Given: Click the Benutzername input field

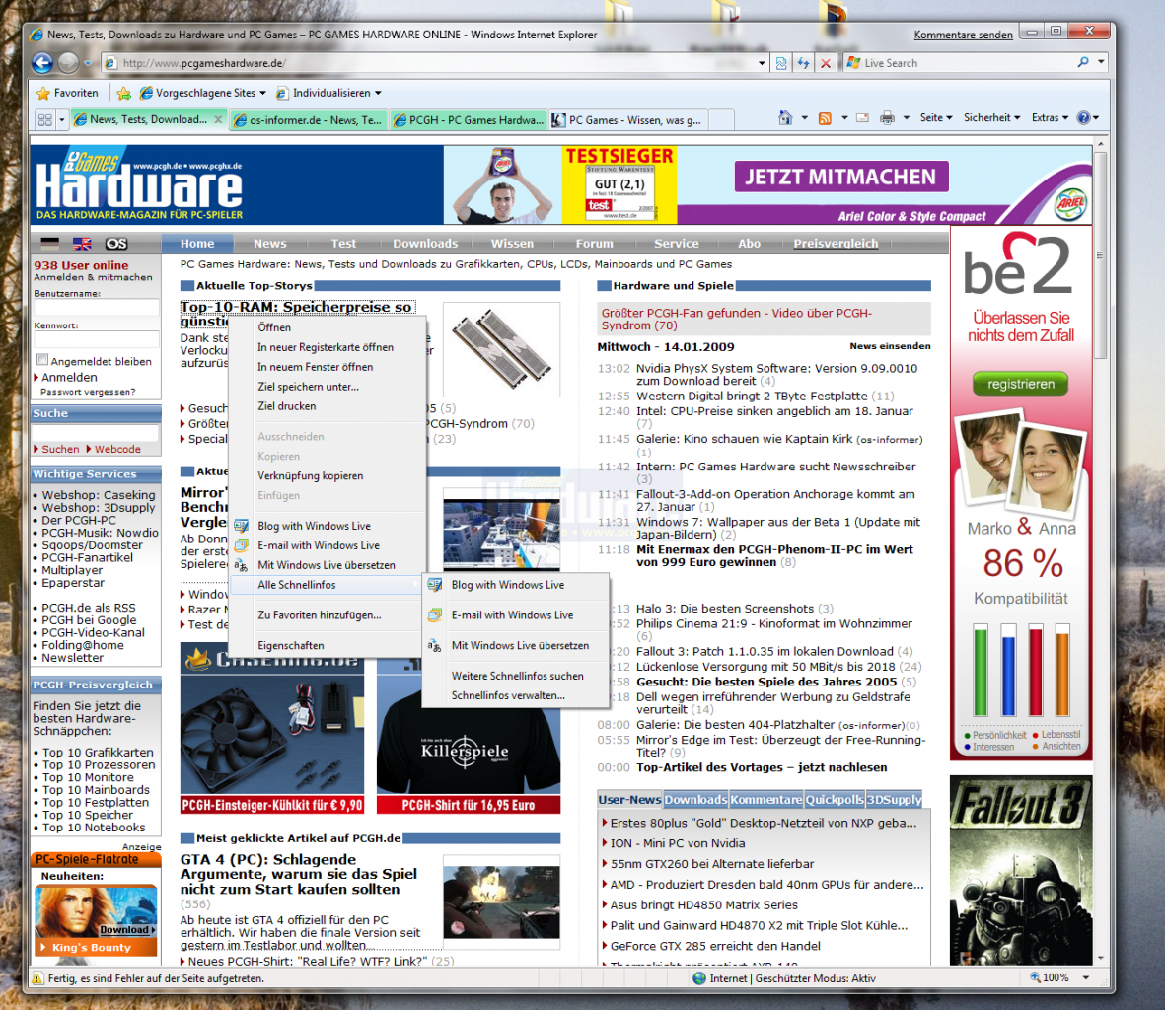Looking at the screenshot, I should (97, 308).
